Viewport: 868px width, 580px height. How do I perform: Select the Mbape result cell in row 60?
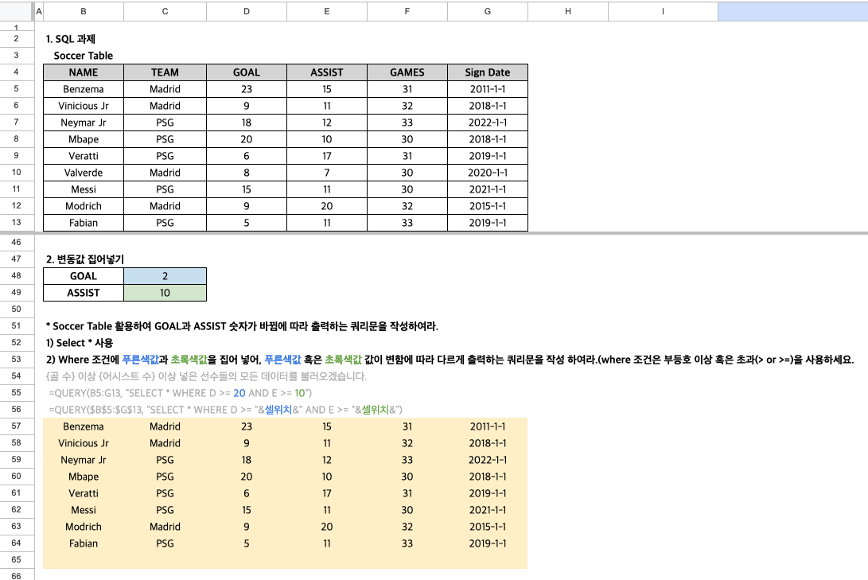tap(84, 476)
